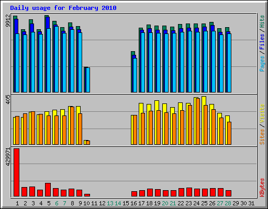The width and height of the screenshot is (268, 209).
Task: Click the 'Pages' legend label
Action: pos(262,64)
